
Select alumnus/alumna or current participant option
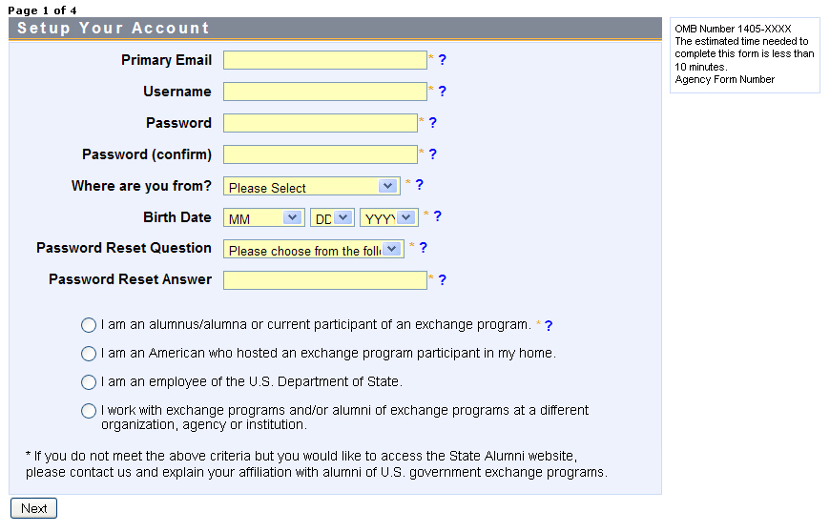pyautogui.click(x=89, y=325)
